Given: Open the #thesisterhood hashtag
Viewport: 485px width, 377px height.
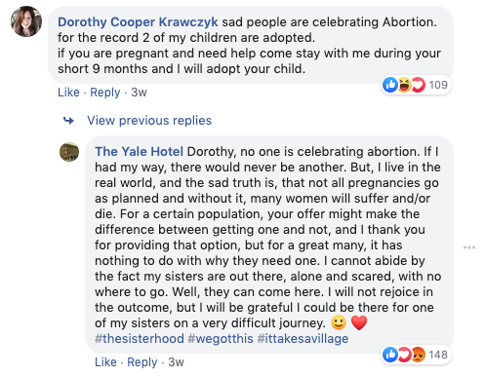Looking at the screenshot, I should tap(140, 339).
